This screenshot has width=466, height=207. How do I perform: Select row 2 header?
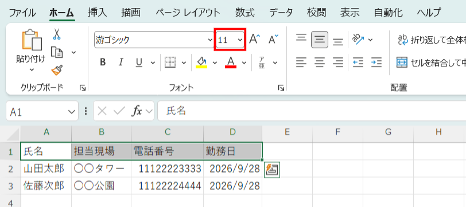[10, 169]
